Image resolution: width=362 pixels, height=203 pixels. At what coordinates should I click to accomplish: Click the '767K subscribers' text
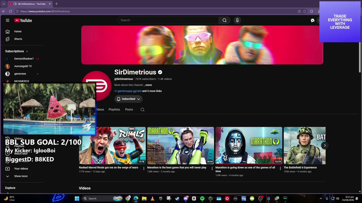(145, 79)
